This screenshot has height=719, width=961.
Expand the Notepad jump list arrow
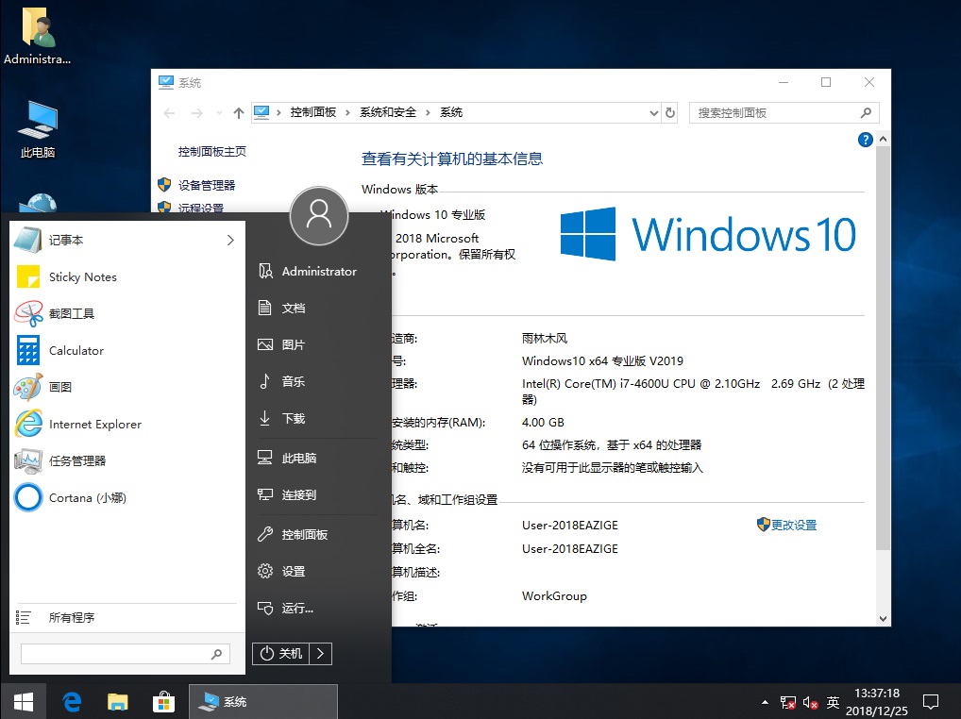click(x=230, y=240)
